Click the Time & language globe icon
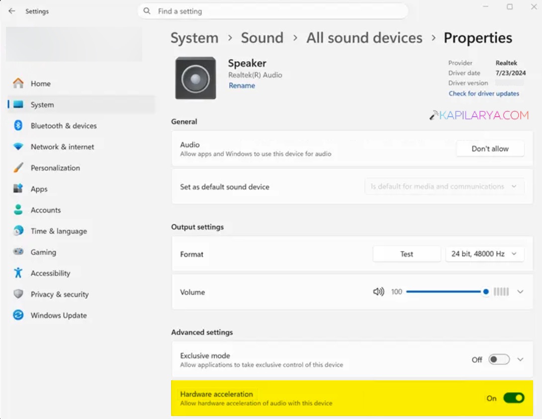 click(18, 230)
